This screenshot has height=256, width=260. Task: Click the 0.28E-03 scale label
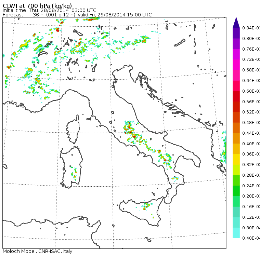[251, 175]
